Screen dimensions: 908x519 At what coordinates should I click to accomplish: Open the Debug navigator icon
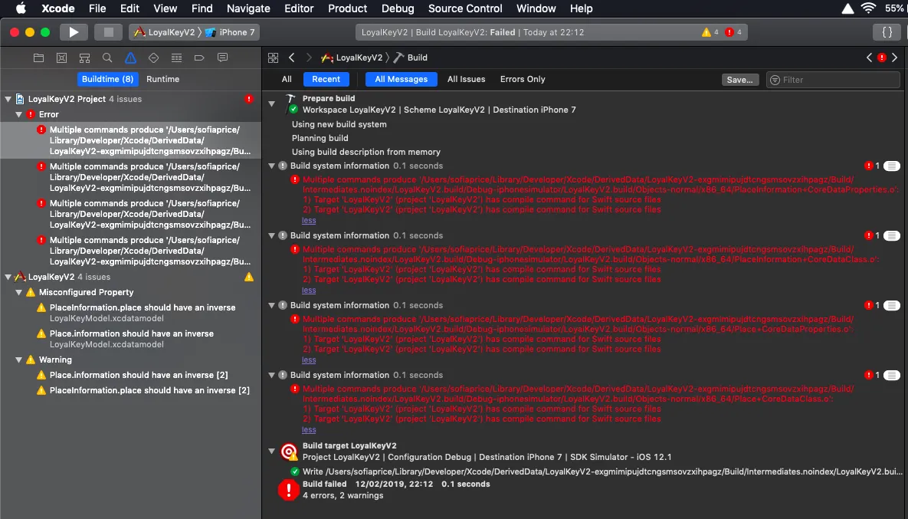[177, 58]
